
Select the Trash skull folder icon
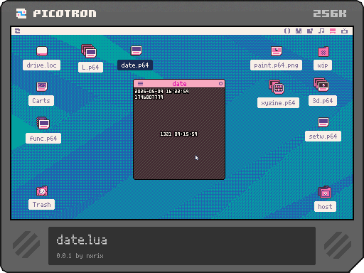click(x=42, y=191)
